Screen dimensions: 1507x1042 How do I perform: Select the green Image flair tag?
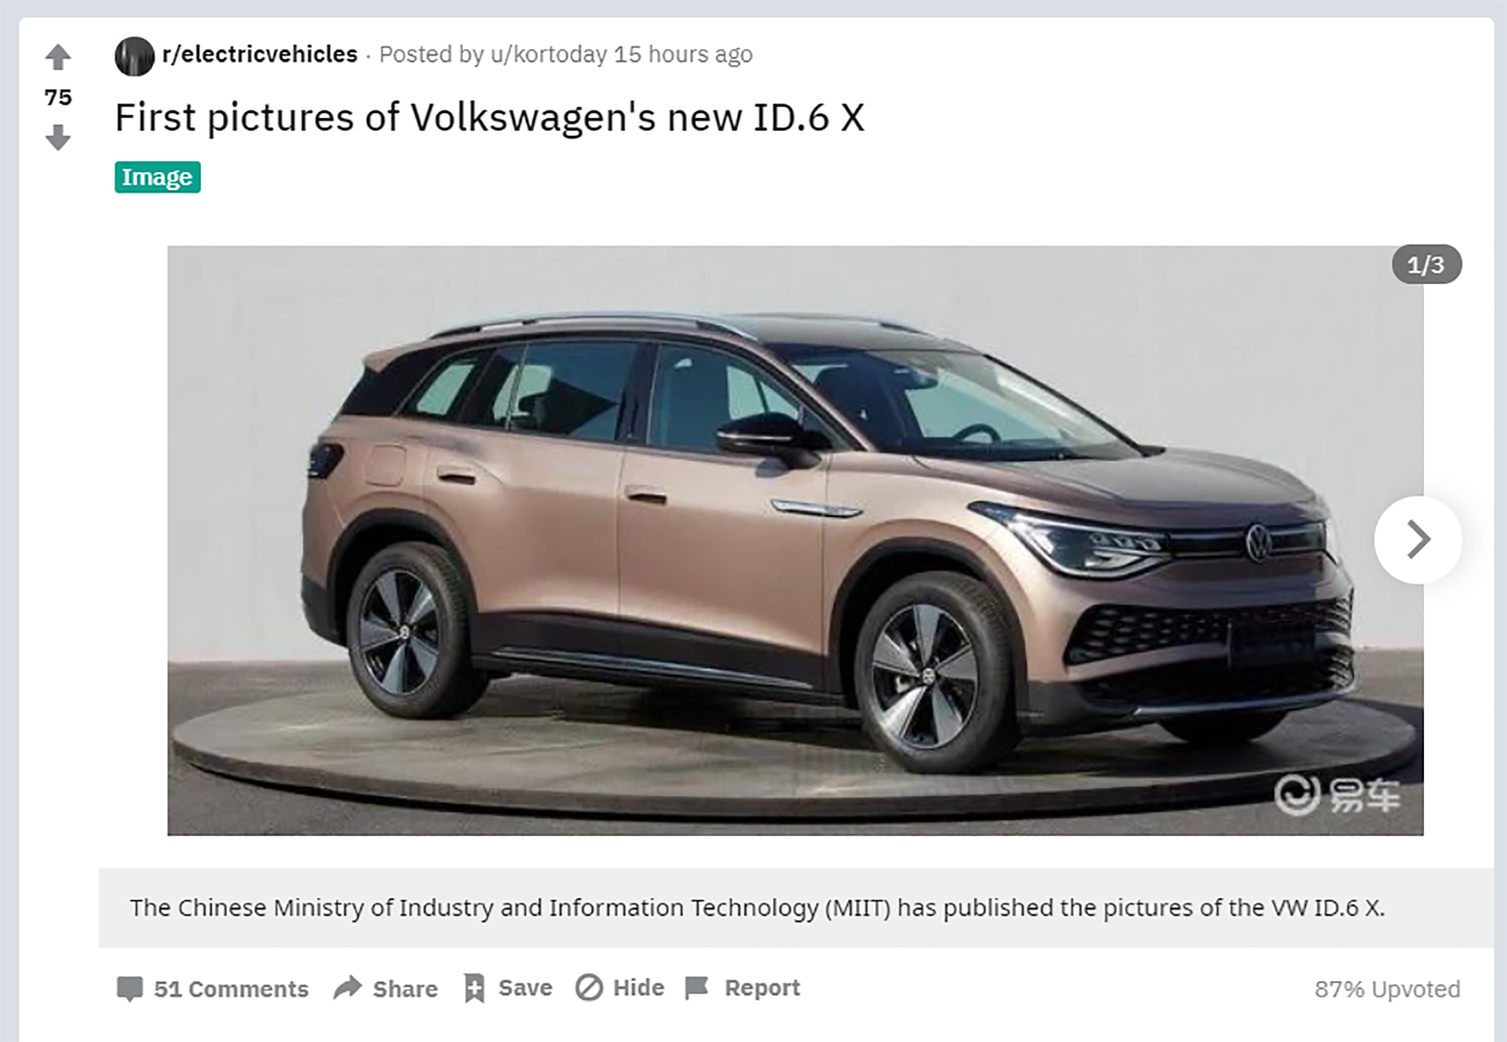(x=158, y=177)
